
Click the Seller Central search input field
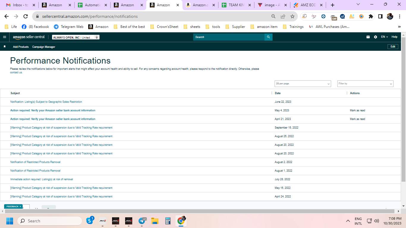229,37
